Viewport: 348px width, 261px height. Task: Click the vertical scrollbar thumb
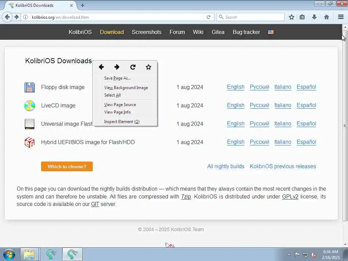click(x=345, y=125)
